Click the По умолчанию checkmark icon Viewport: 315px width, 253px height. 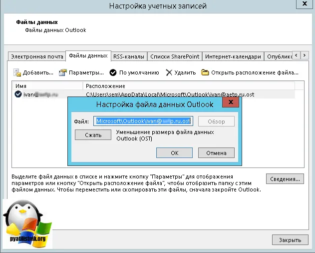coord(113,72)
